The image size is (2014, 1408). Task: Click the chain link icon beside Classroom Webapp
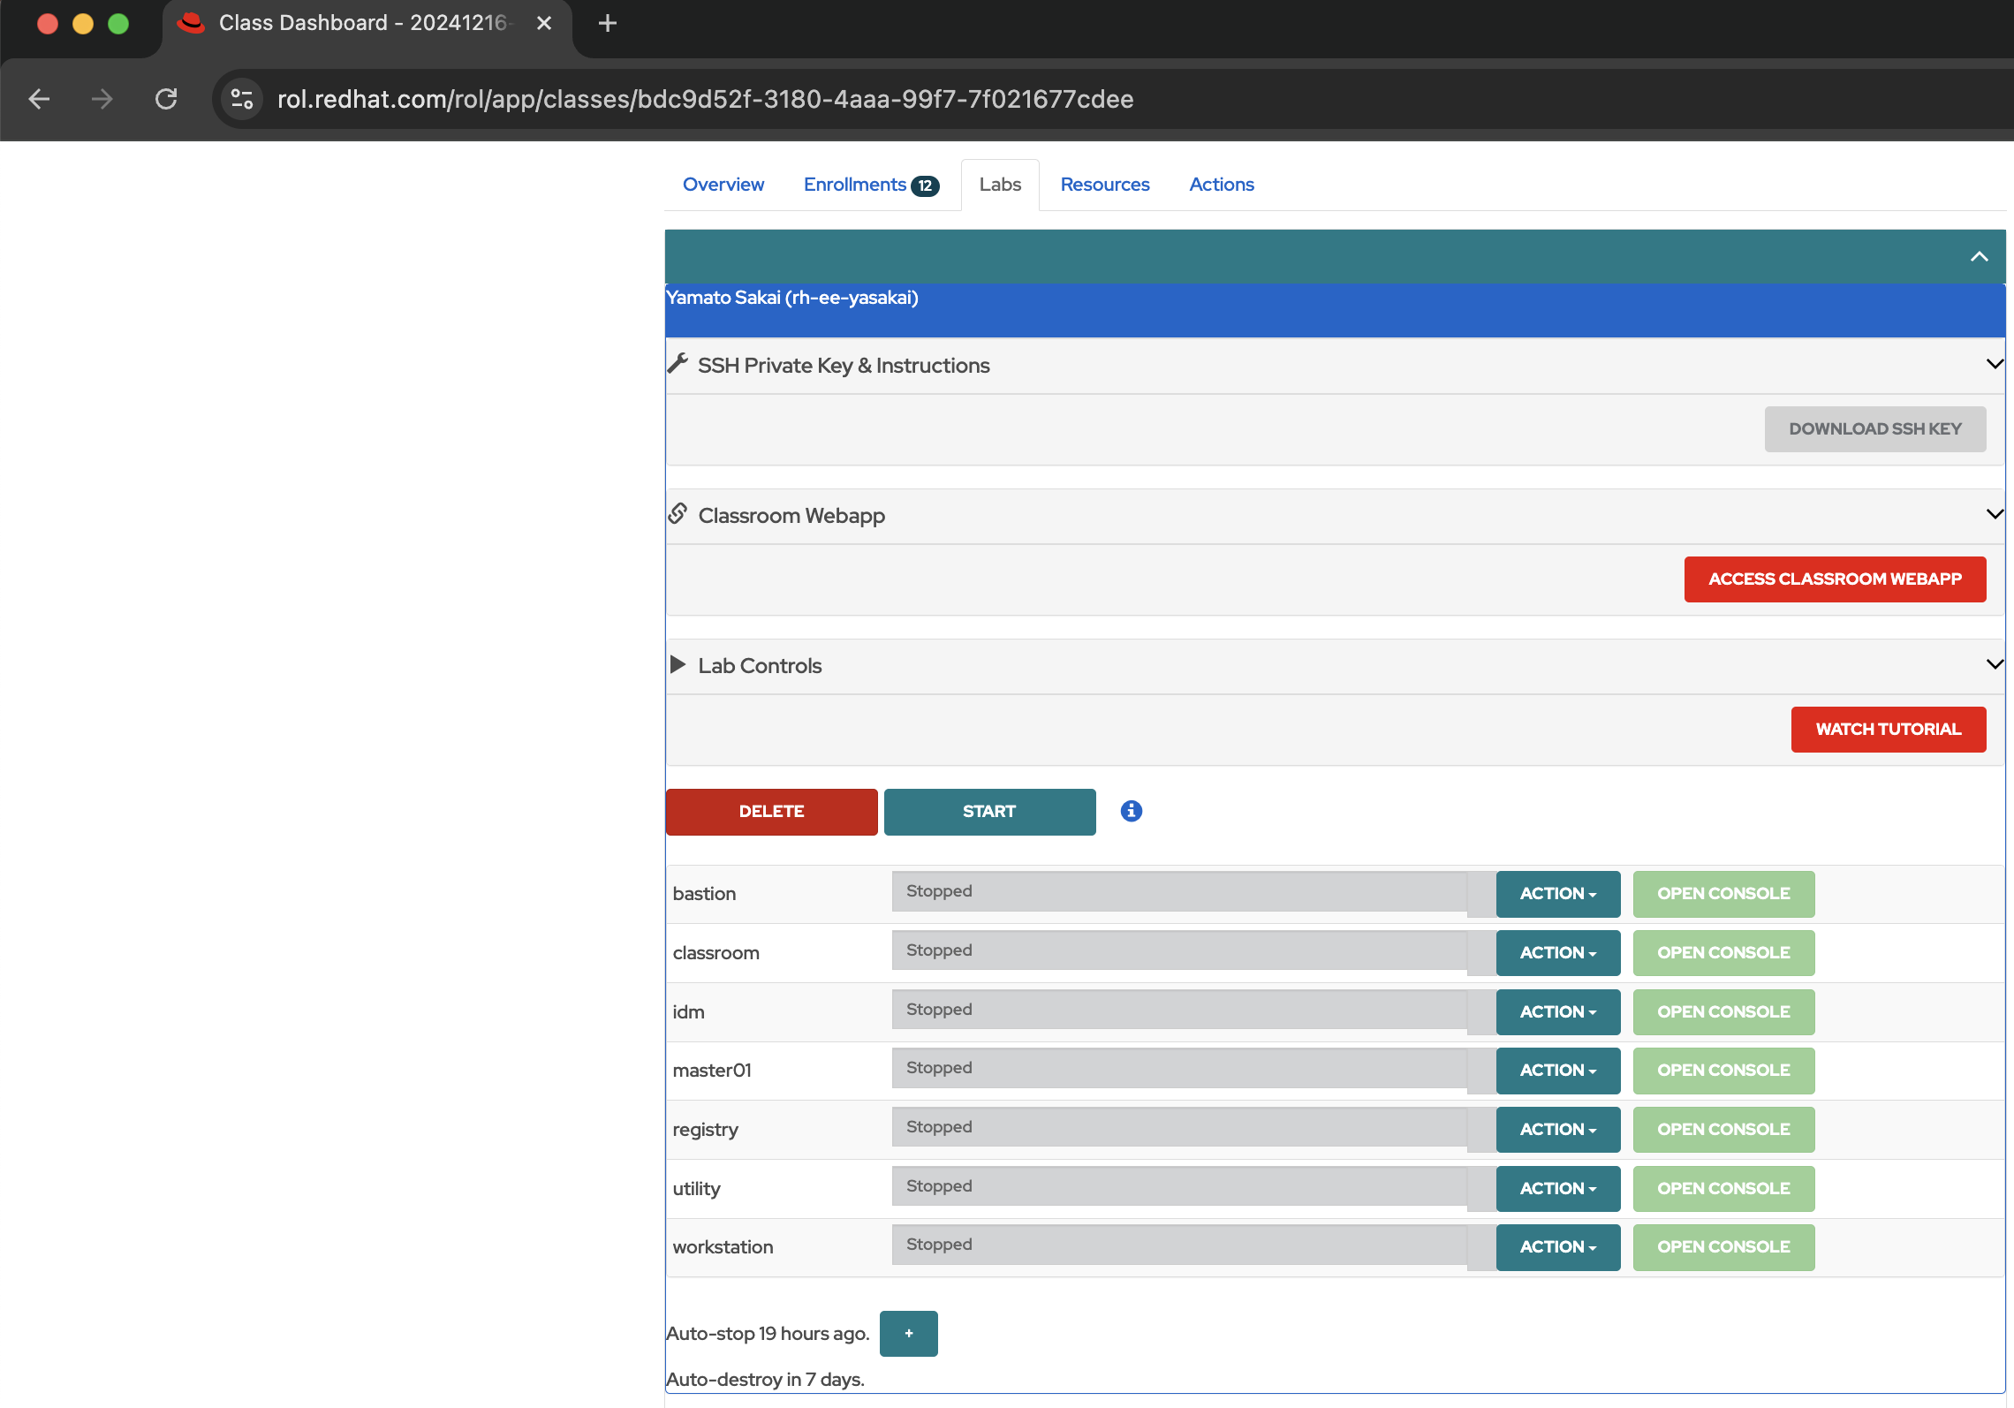(678, 513)
